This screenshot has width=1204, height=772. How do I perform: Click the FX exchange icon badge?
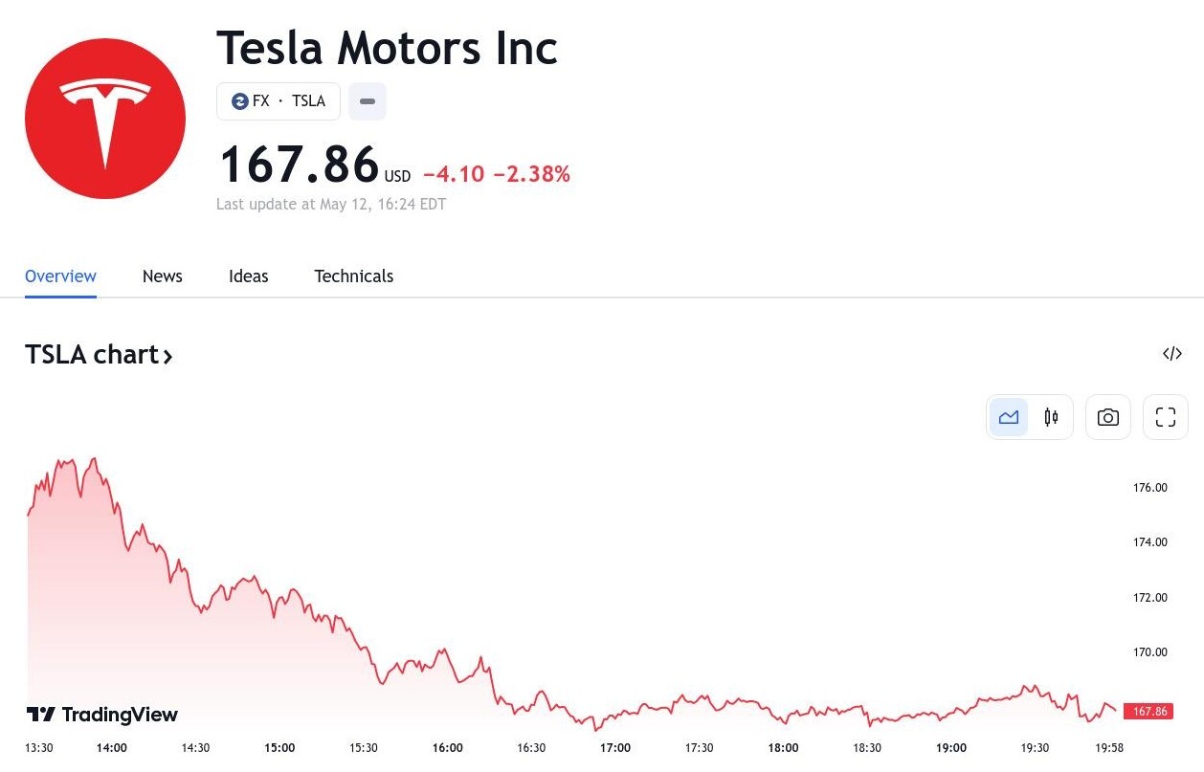tap(240, 101)
